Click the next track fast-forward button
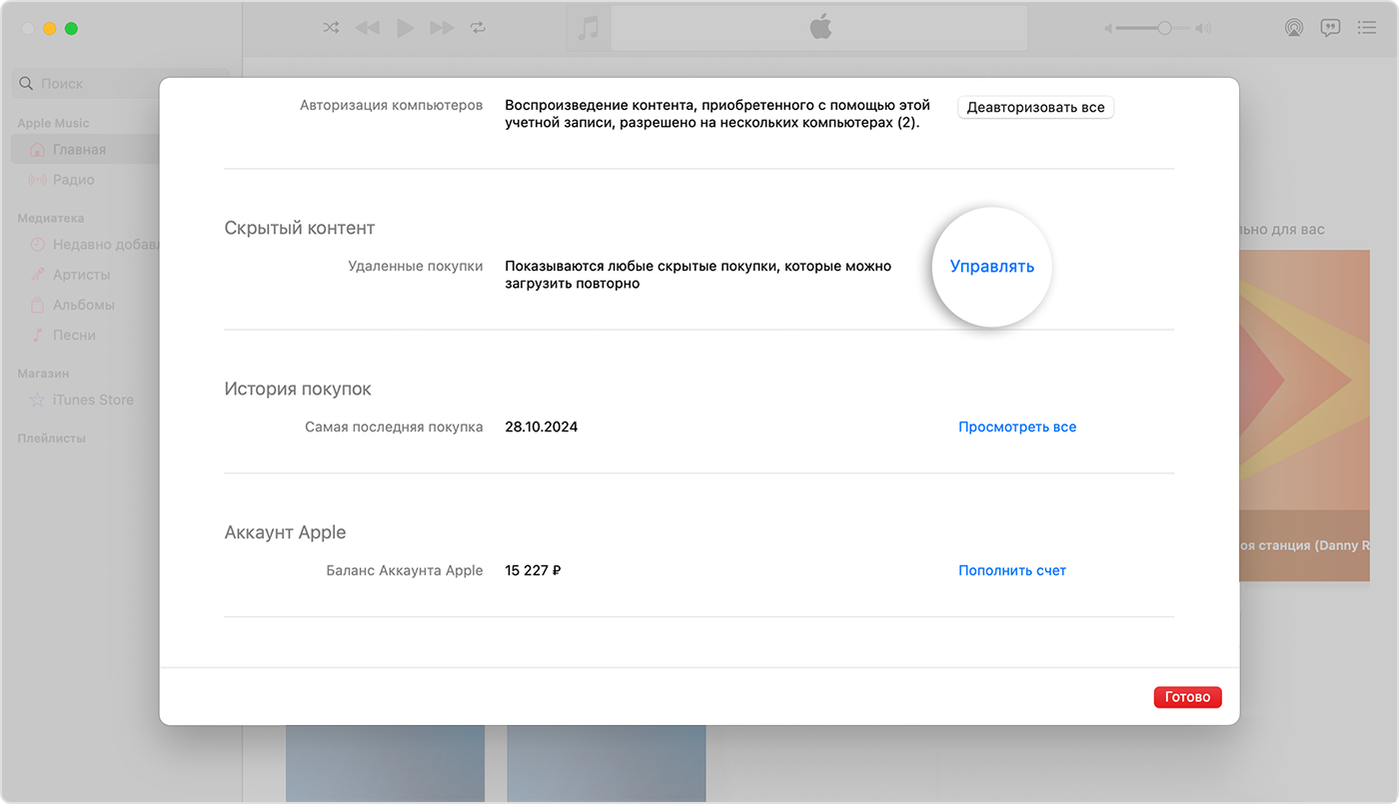This screenshot has width=1399, height=805. tap(442, 28)
